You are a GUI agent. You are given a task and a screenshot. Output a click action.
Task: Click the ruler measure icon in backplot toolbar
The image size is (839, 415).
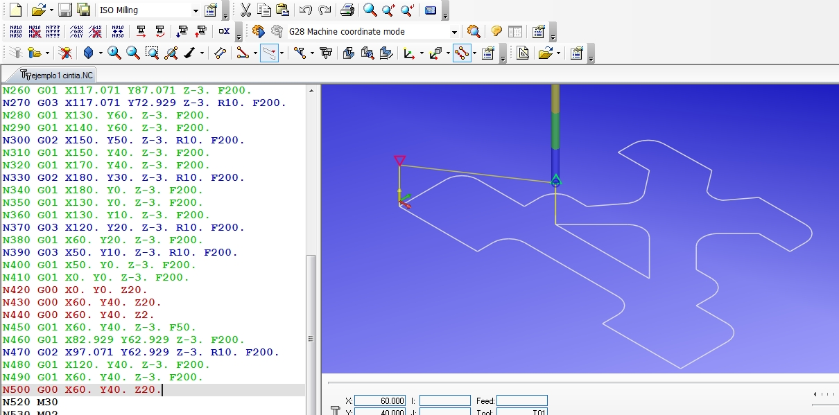click(220, 53)
